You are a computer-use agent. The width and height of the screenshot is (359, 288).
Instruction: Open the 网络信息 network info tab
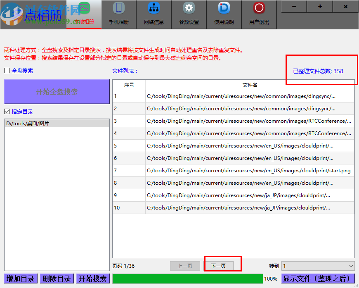[x=154, y=15]
